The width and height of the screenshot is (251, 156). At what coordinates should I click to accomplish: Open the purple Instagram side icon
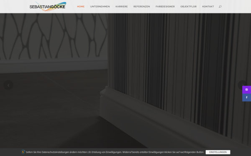click(246, 89)
